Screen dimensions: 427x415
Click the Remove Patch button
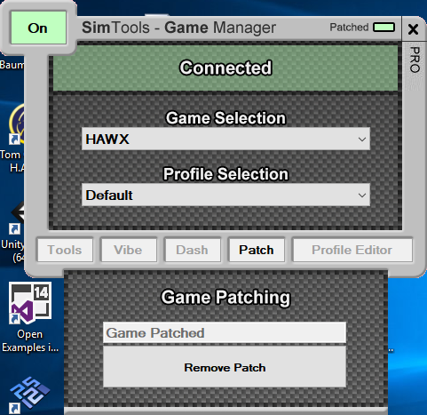[225, 367]
